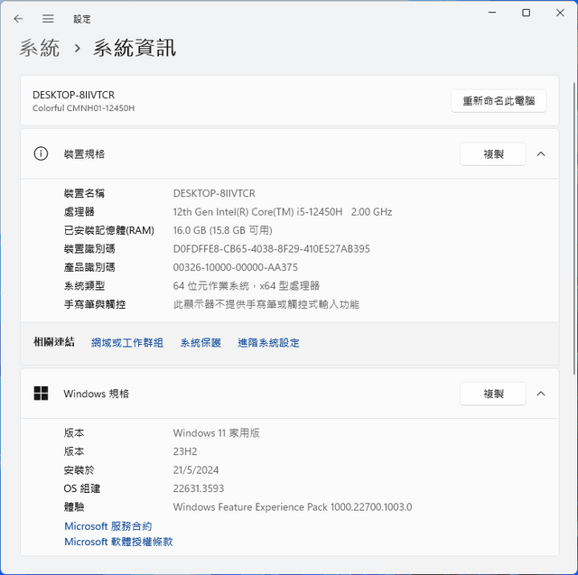Select Windows Feature Experience Pack text
The width and height of the screenshot is (578, 575).
tap(293, 507)
